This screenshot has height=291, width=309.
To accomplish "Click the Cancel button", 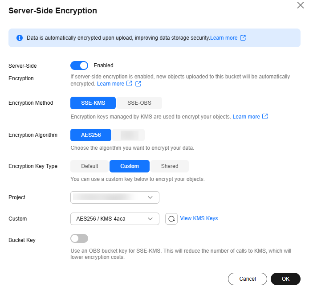I will [248, 279].
